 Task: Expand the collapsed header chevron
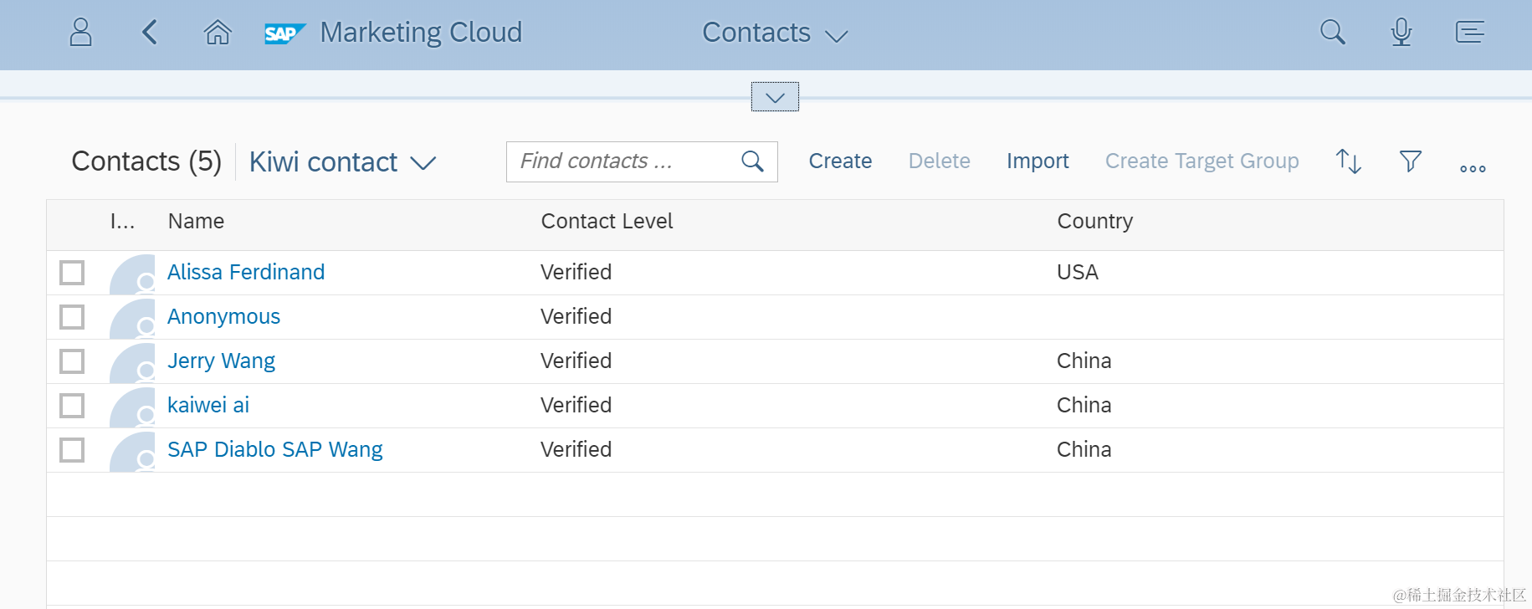775,97
